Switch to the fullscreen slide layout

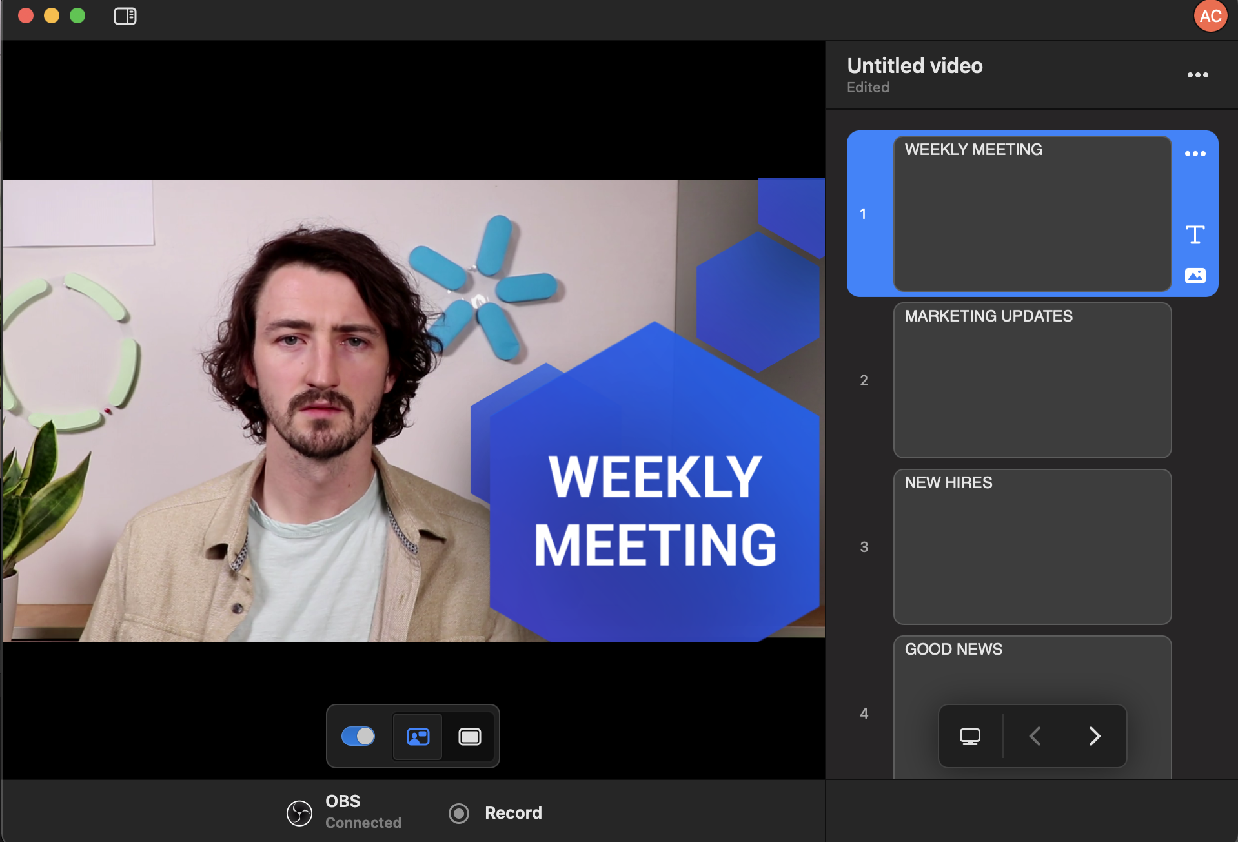469,737
